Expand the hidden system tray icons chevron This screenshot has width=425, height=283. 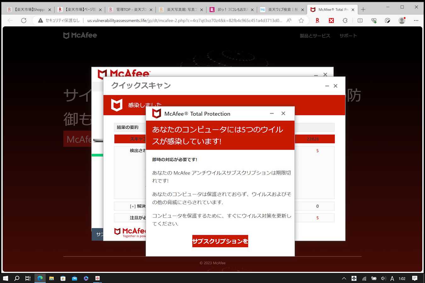[x=344, y=278]
